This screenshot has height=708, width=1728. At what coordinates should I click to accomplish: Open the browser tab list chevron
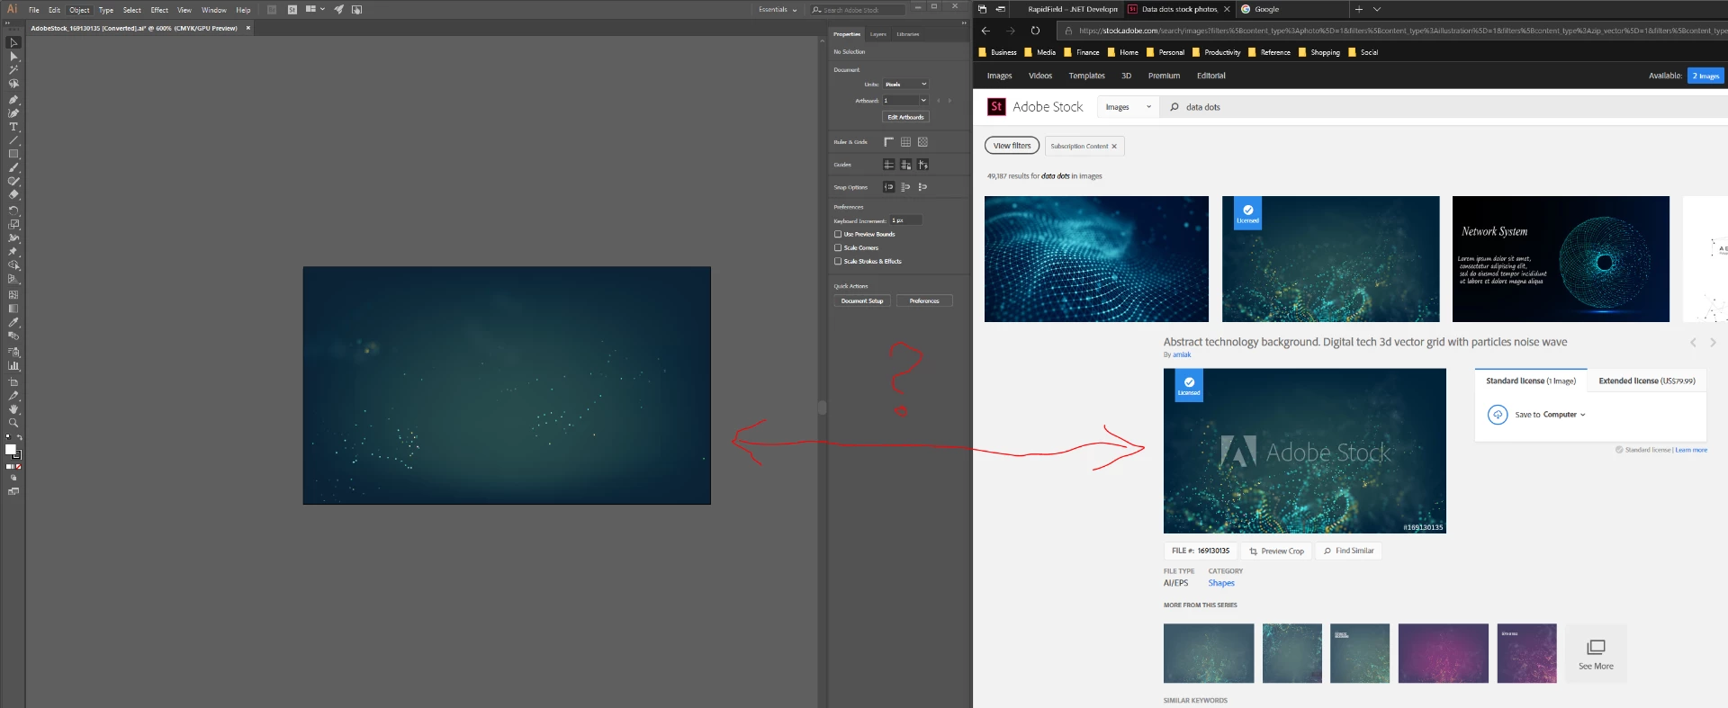[1377, 9]
